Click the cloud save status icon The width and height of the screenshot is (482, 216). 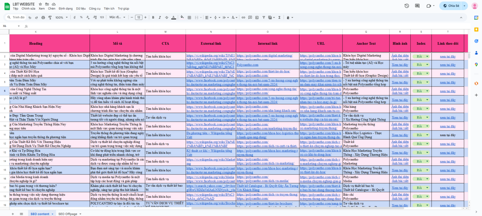coord(54,4)
